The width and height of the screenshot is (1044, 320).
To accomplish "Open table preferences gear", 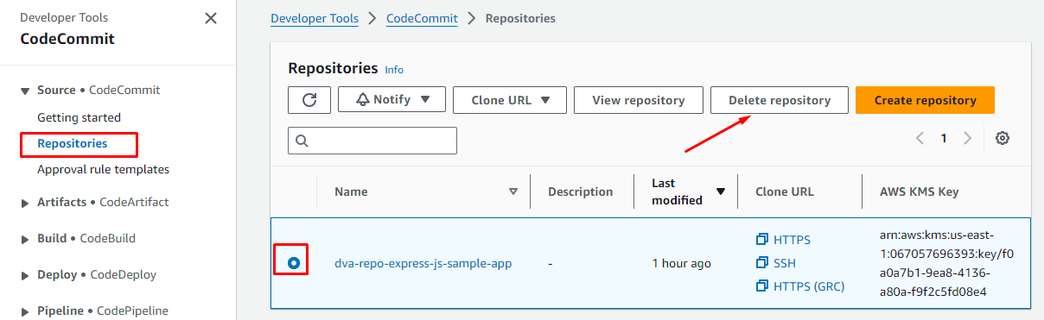I will pyautogui.click(x=1003, y=138).
